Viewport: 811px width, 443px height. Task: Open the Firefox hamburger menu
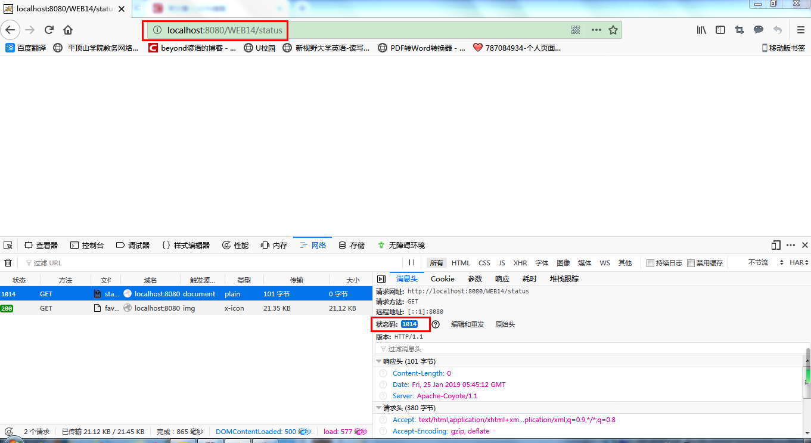[x=800, y=30]
